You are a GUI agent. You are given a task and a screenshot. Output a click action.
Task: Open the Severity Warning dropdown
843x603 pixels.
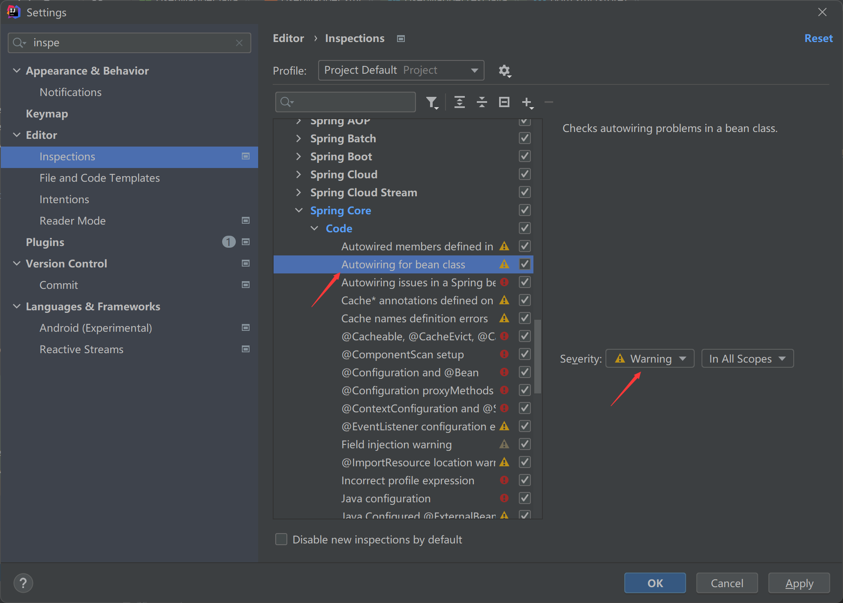coord(650,358)
